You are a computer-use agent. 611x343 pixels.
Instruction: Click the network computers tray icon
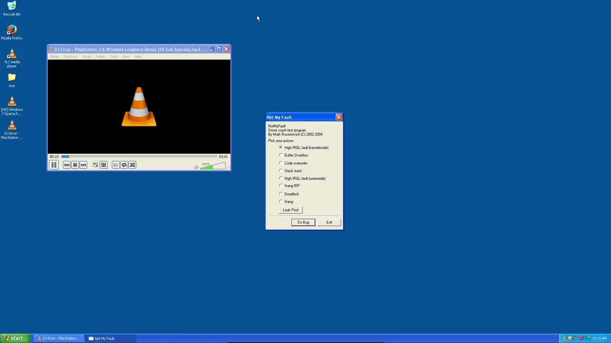coord(587,338)
